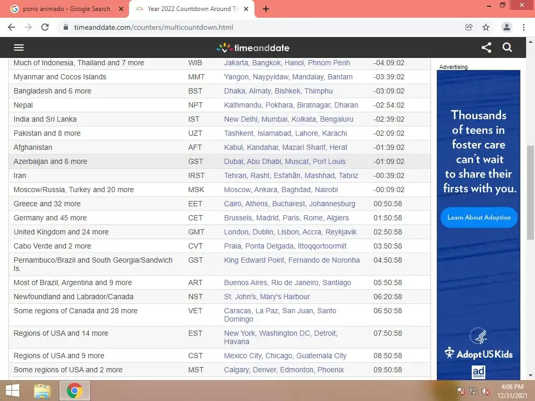This screenshot has height=401, width=535.
Task: Click the page scrollbar thumb
Action: [530, 193]
